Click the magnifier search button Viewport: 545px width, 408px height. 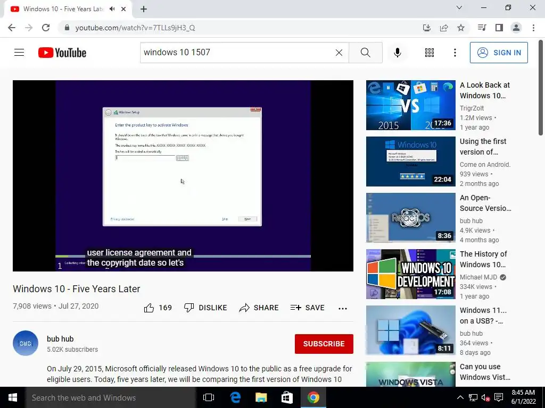coord(365,53)
